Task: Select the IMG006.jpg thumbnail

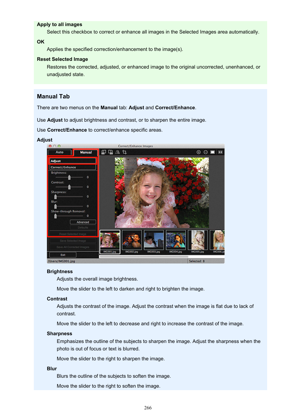Action: point(218,242)
